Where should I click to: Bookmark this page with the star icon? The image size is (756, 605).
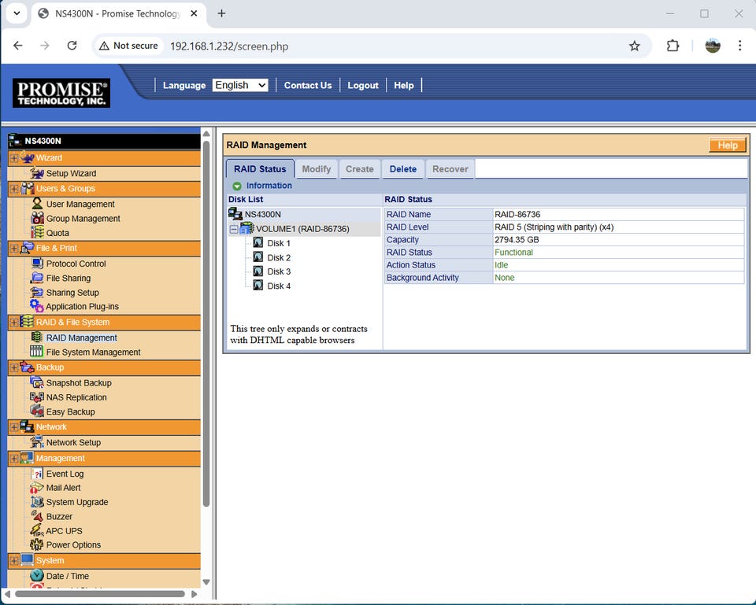pyautogui.click(x=634, y=46)
